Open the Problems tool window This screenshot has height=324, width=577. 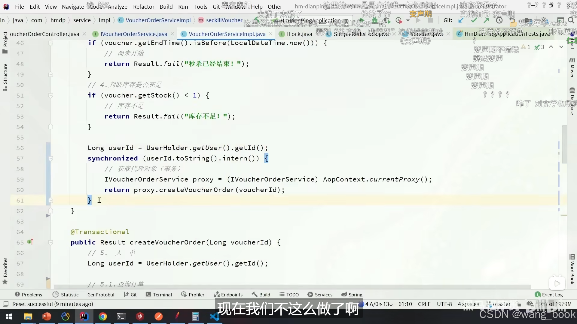pos(29,295)
